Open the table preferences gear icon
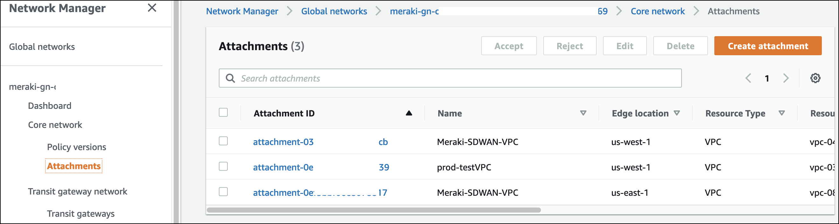Screen dimensions: 839x224 (815, 78)
